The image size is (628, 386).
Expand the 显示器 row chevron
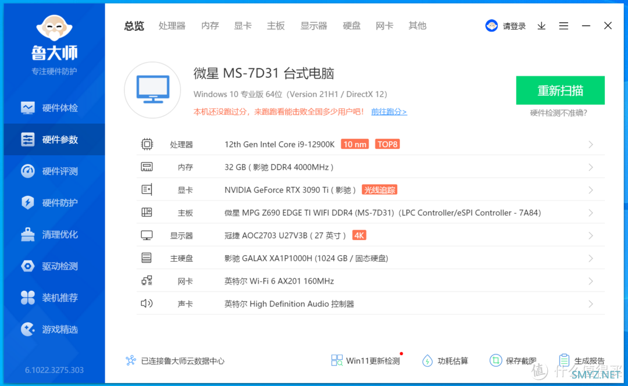pyautogui.click(x=591, y=236)
